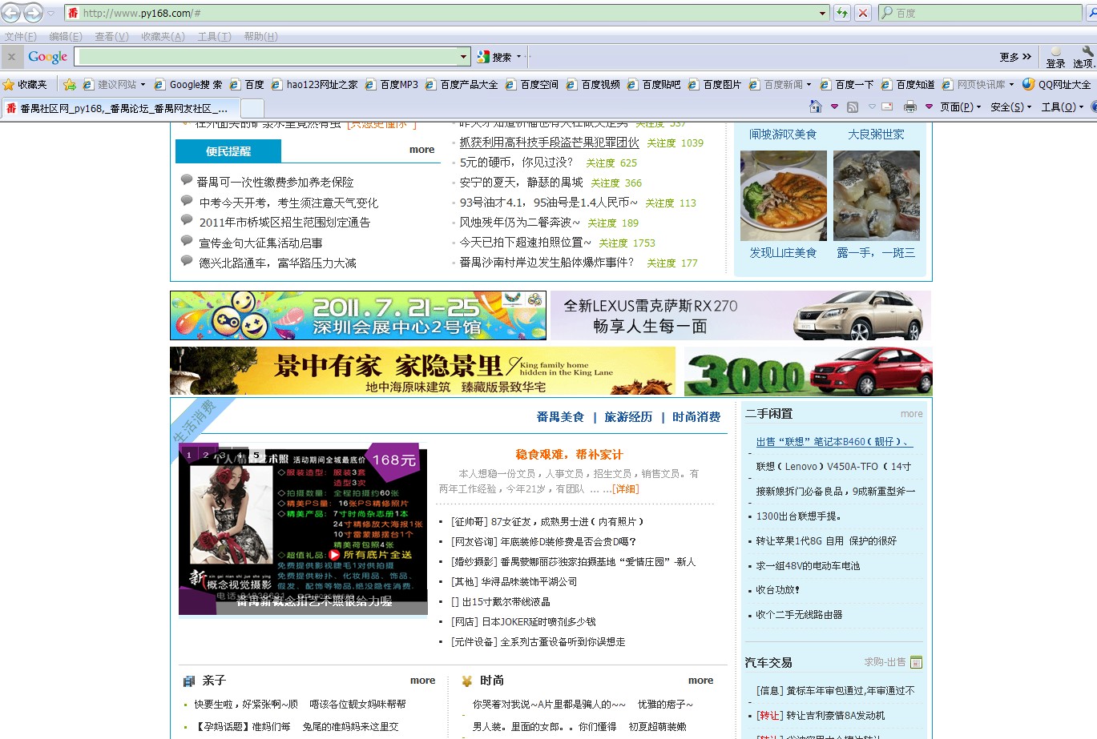1097x739 pixels.
Task: Click the add-to-favorites-bar star icon
Action: pos(70,84)
